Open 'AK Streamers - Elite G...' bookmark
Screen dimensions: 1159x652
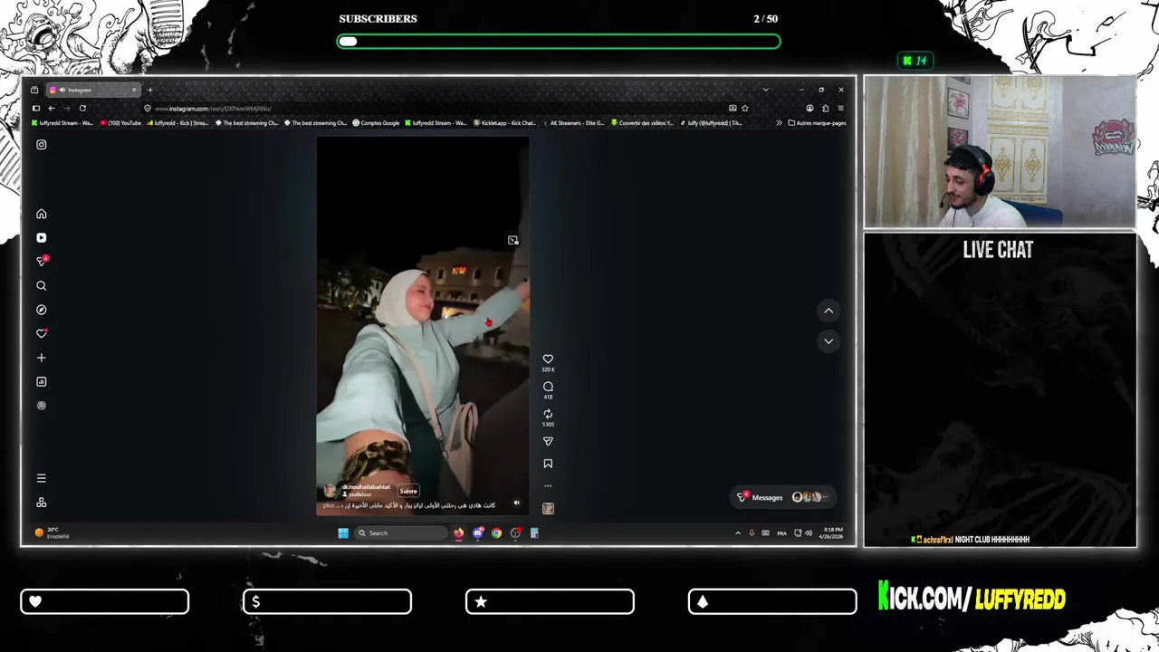572,123
